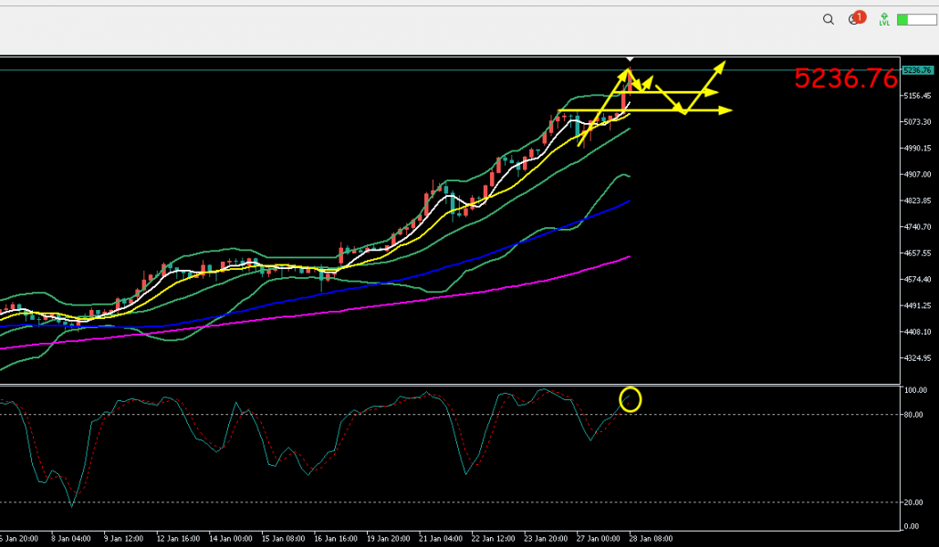Select the yellow circle on the stochastic indicator
Screen dimensions: 939x547
click(630, 398)
